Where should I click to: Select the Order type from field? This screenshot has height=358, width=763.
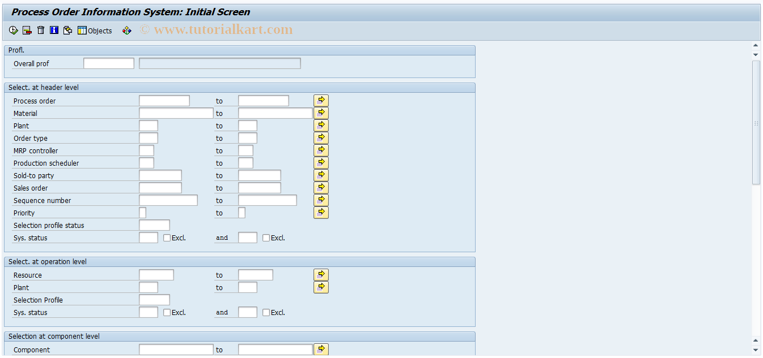click(x=149, y=138)
